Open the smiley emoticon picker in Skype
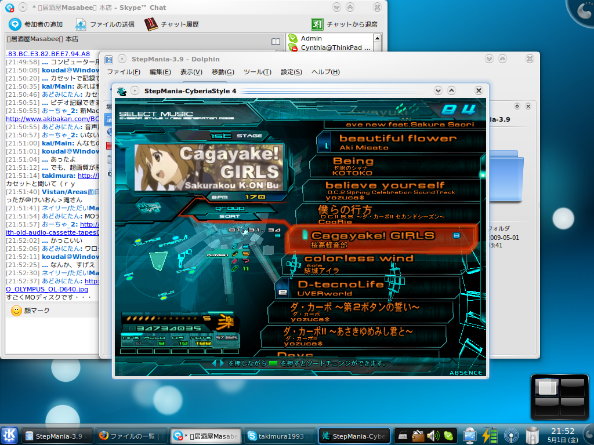 coord(16,311)
